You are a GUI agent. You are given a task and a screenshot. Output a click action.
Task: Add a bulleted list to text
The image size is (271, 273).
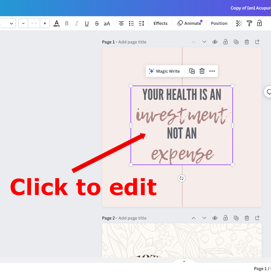[x=131, y=23]
